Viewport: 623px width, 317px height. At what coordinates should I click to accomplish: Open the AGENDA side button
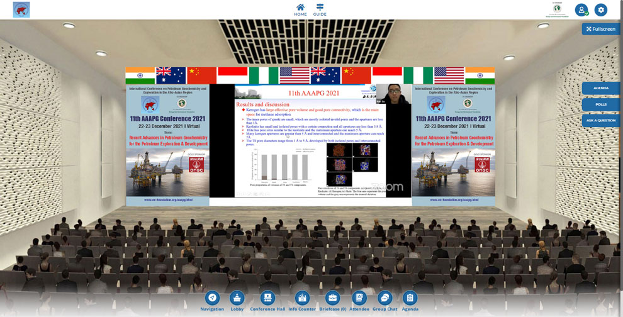[x=601, y=88]
